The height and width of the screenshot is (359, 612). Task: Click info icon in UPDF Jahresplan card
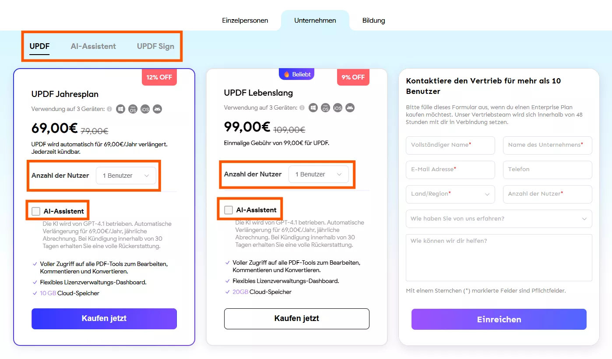[x=109, y=109]
